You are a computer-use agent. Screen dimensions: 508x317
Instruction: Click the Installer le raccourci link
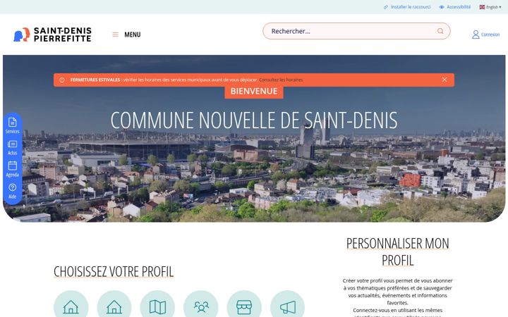pos(407,7)
